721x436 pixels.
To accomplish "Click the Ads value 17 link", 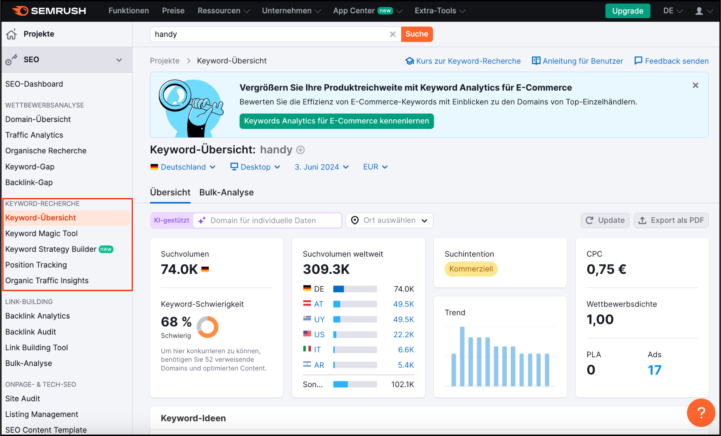I will (654, 370).
